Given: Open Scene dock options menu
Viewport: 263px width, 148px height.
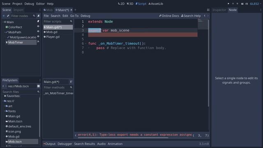Looking at the screenshot, I should click(x=40, y=10).
